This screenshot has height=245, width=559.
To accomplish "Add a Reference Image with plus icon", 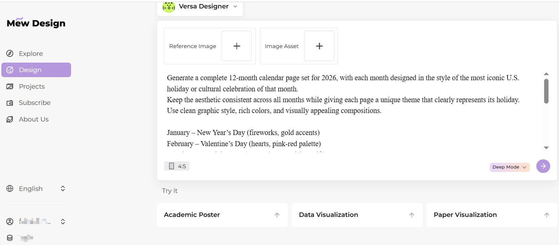I will click(237, 46).
